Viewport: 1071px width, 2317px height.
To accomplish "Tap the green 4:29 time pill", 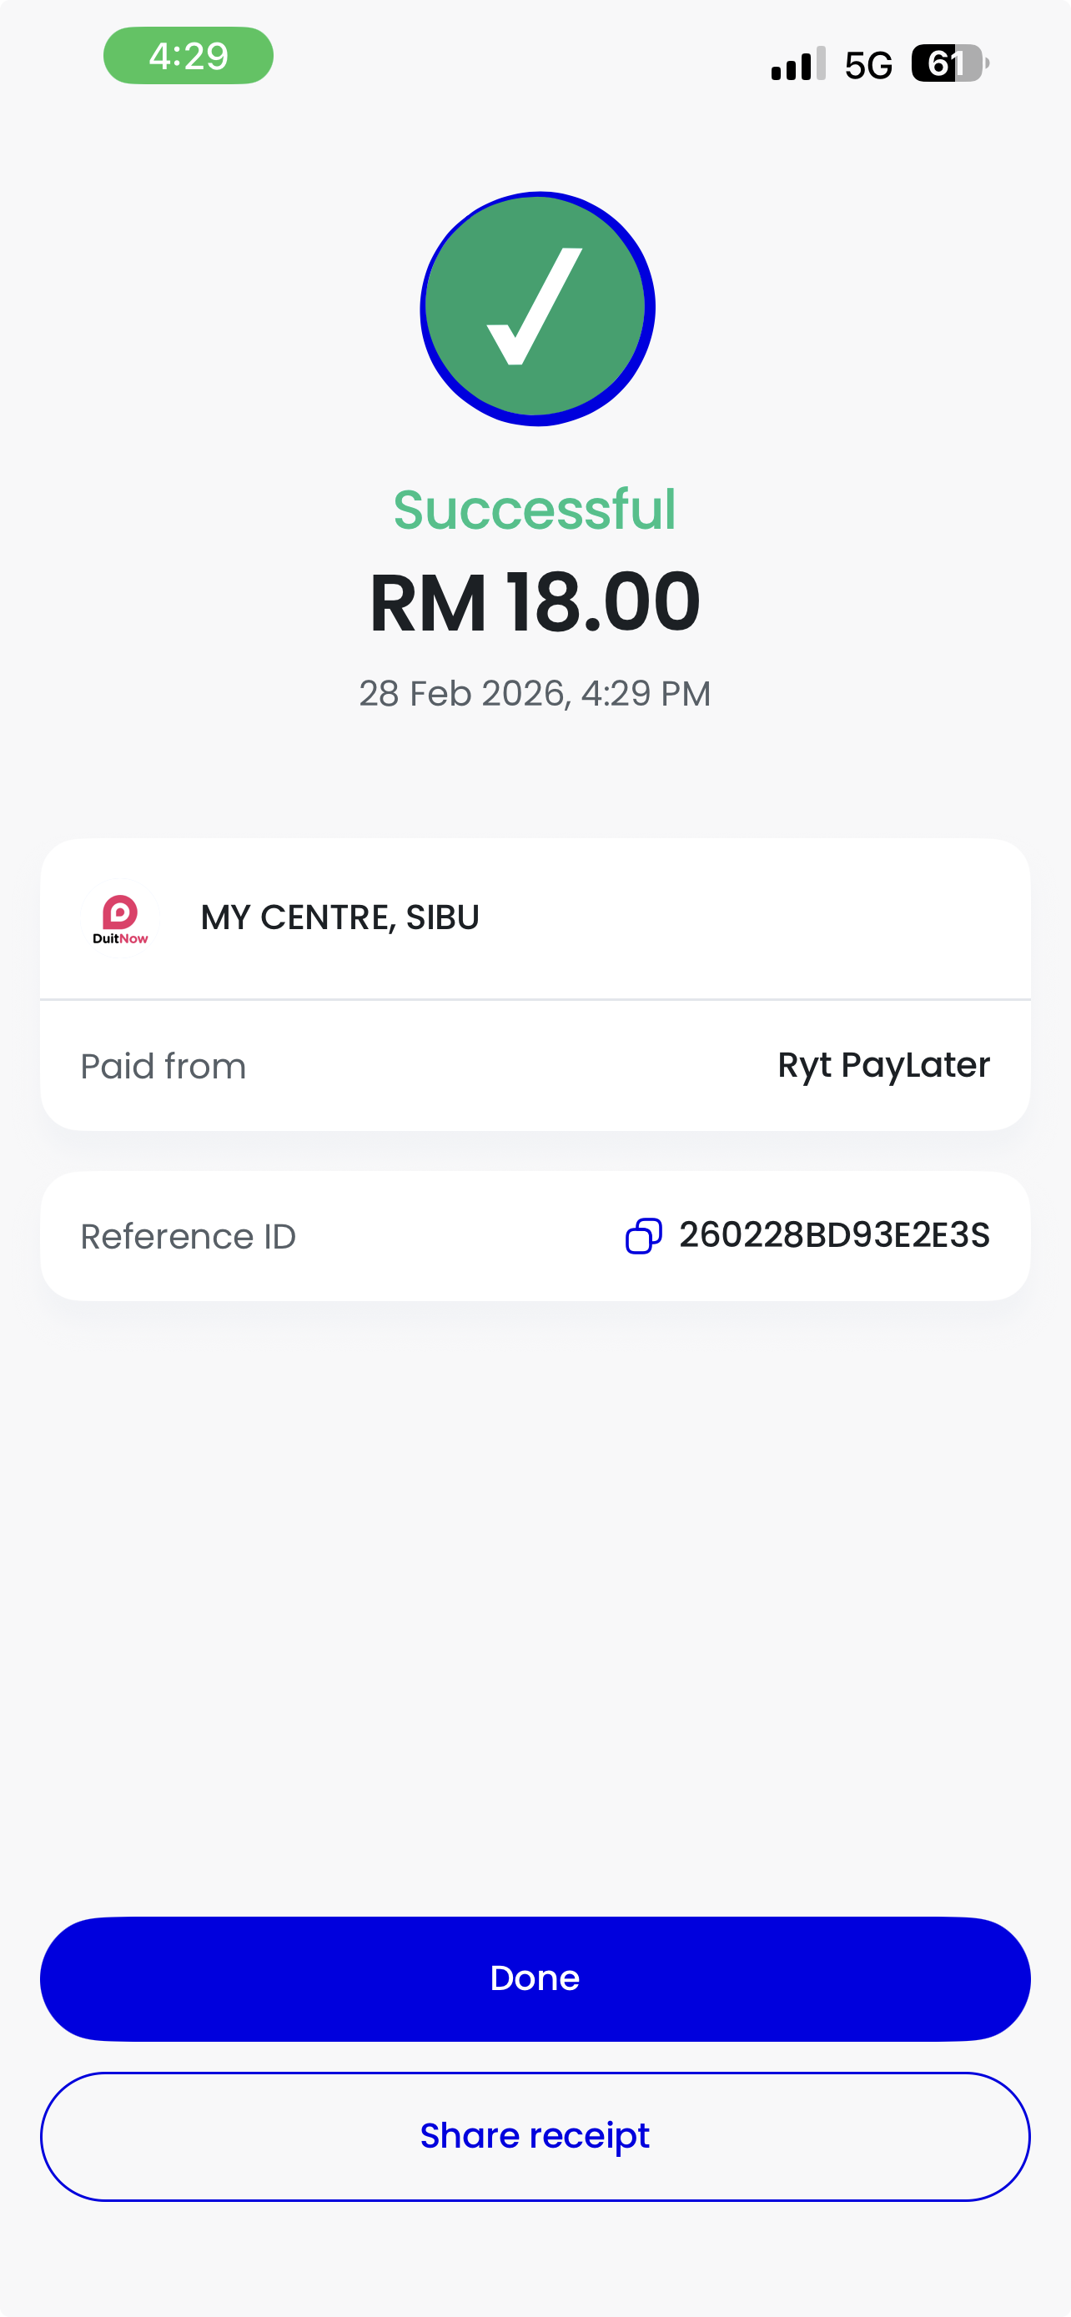I will [x=188, y=56].
